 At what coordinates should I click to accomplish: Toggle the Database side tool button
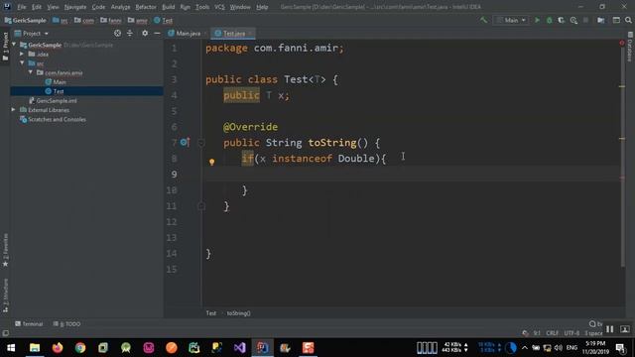(x=630, y=47)
